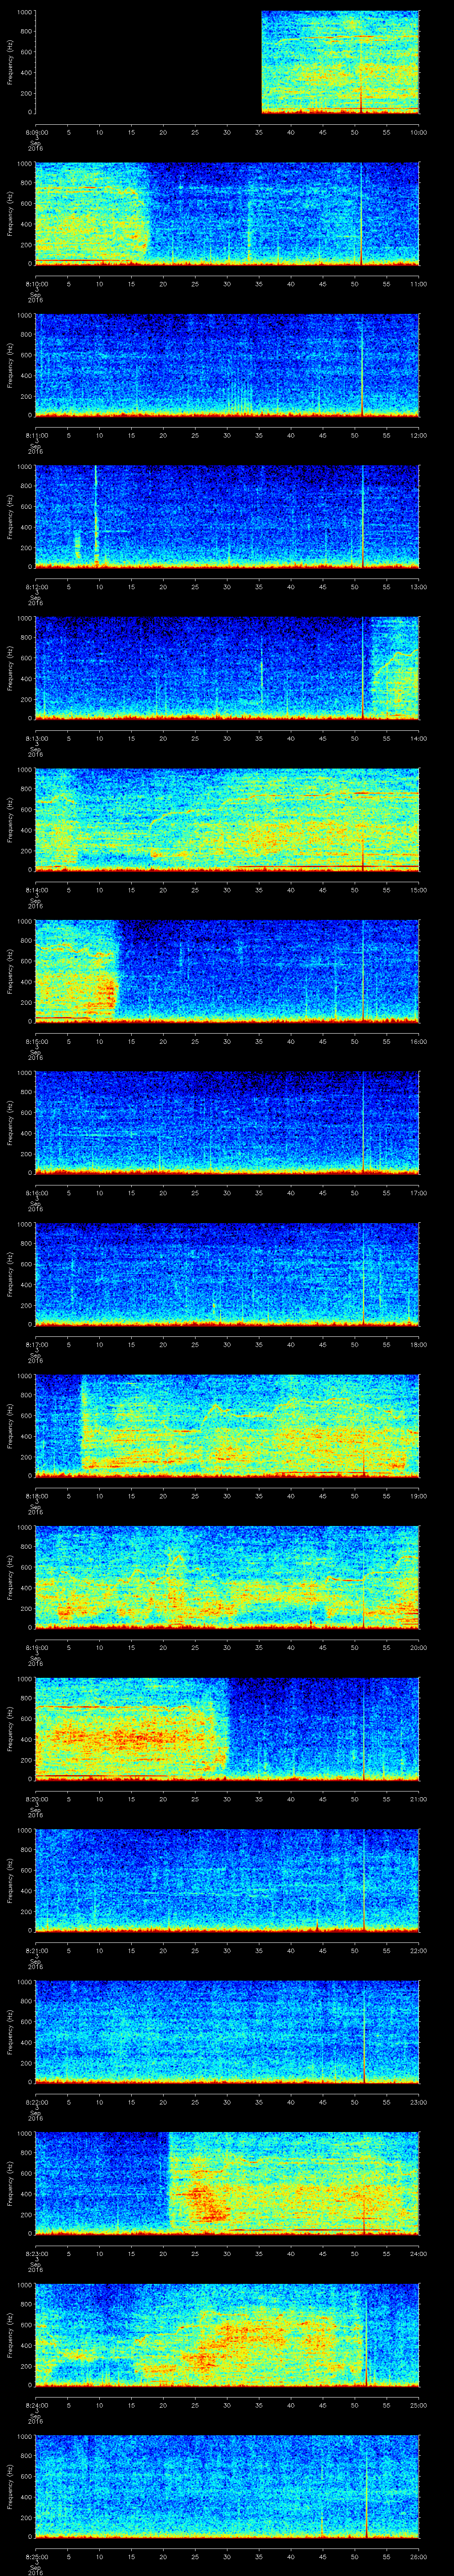Click the 8:25:00 start time label
Screen dimensions: 454x2576
(x=36, y=2556)
